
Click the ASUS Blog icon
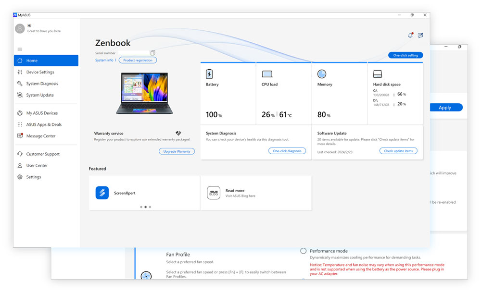pyautogui.click(x=214, y=193)
